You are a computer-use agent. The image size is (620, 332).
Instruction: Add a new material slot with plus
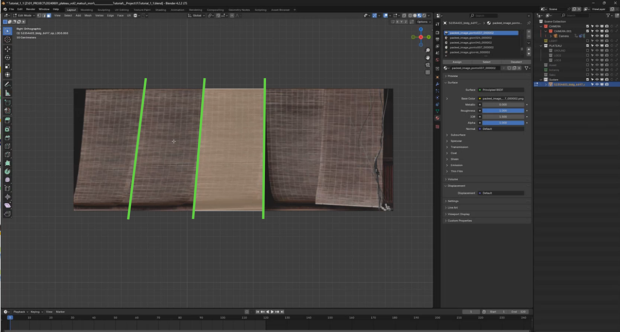[529, 32]
